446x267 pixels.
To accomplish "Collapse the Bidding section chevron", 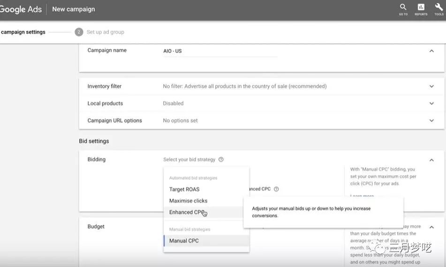I will click(431, 160).
